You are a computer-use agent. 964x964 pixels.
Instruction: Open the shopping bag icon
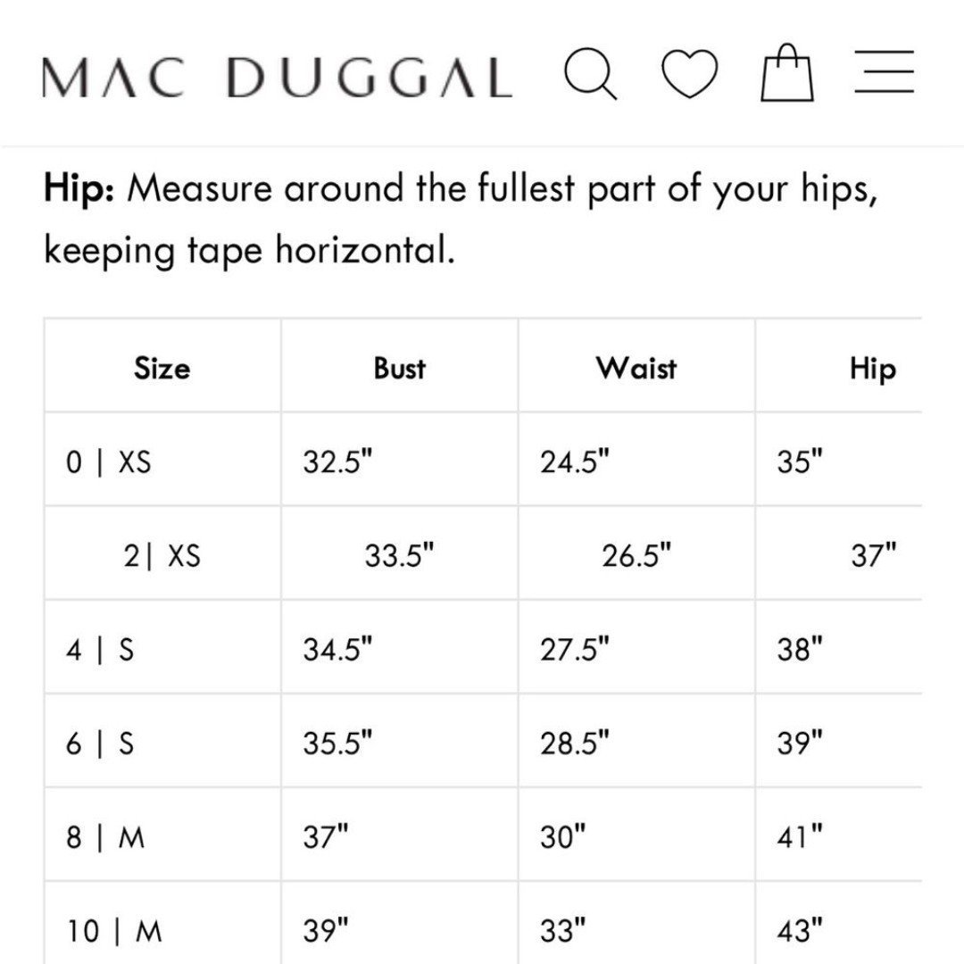(787, 72)
